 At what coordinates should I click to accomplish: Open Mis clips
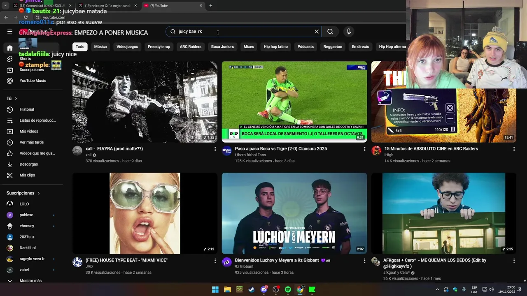(32, 175)
